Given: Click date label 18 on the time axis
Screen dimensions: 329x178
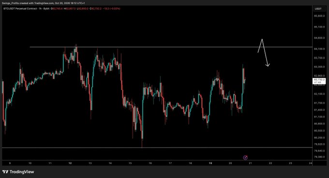Looking at the screenshot, I should coord(190,163).
